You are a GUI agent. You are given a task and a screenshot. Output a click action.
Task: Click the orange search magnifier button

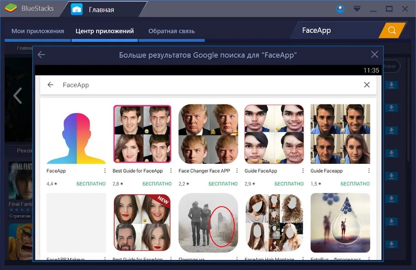click(x=392, y=30)
